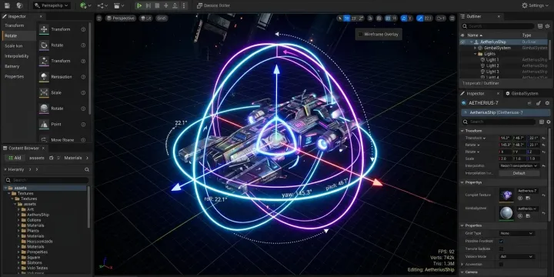
Task: Click the Outliner settings gear icon
Action: (548, 26)
